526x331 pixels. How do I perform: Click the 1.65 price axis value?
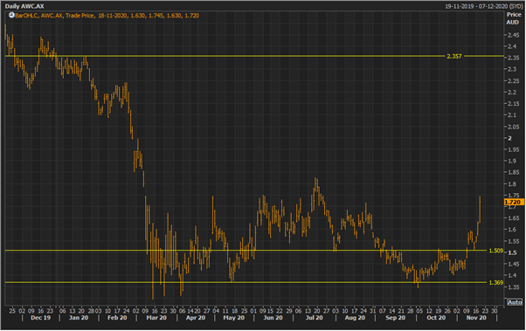[x=514, y=218]
